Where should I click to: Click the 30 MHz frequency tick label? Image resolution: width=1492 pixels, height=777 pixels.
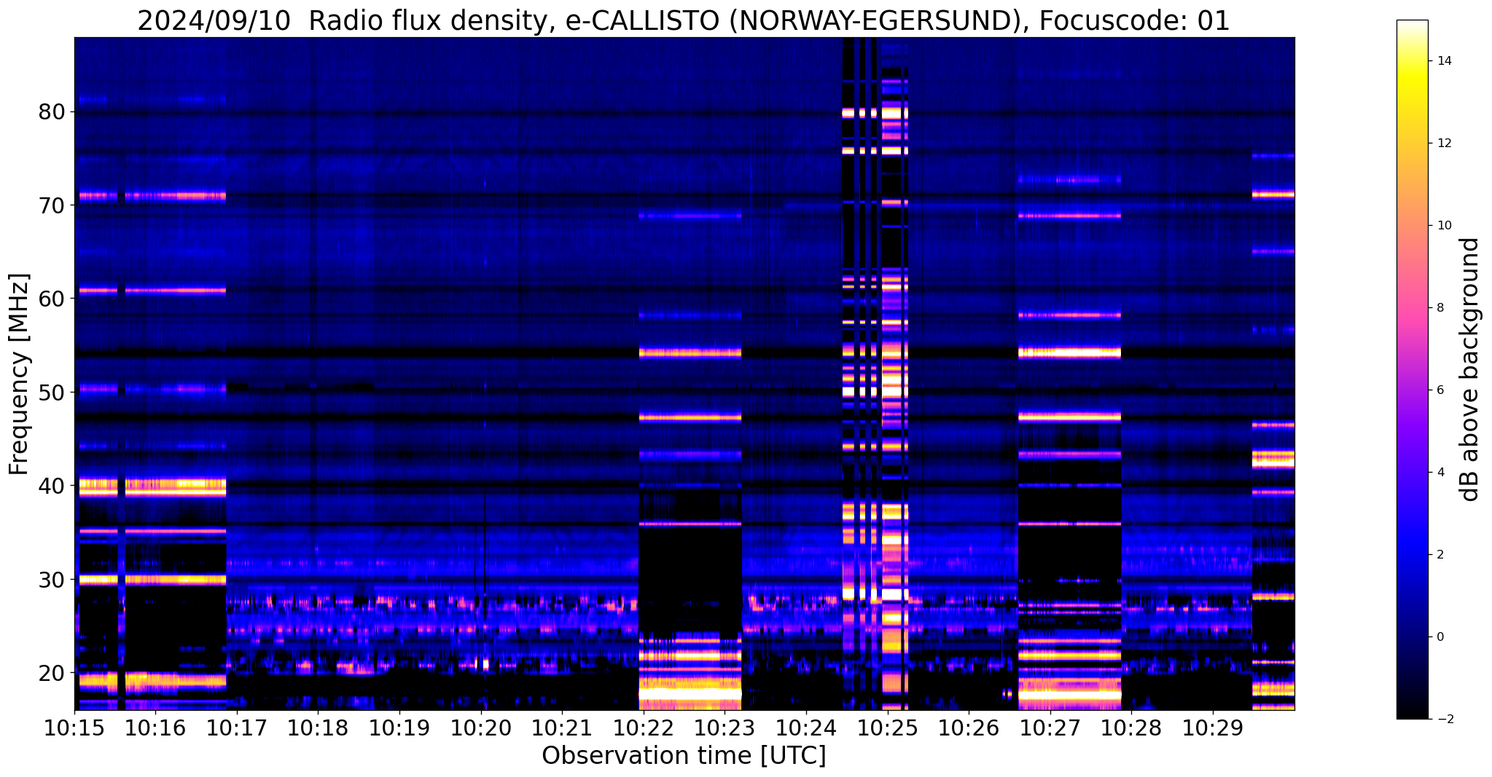[x=52, y=579]
